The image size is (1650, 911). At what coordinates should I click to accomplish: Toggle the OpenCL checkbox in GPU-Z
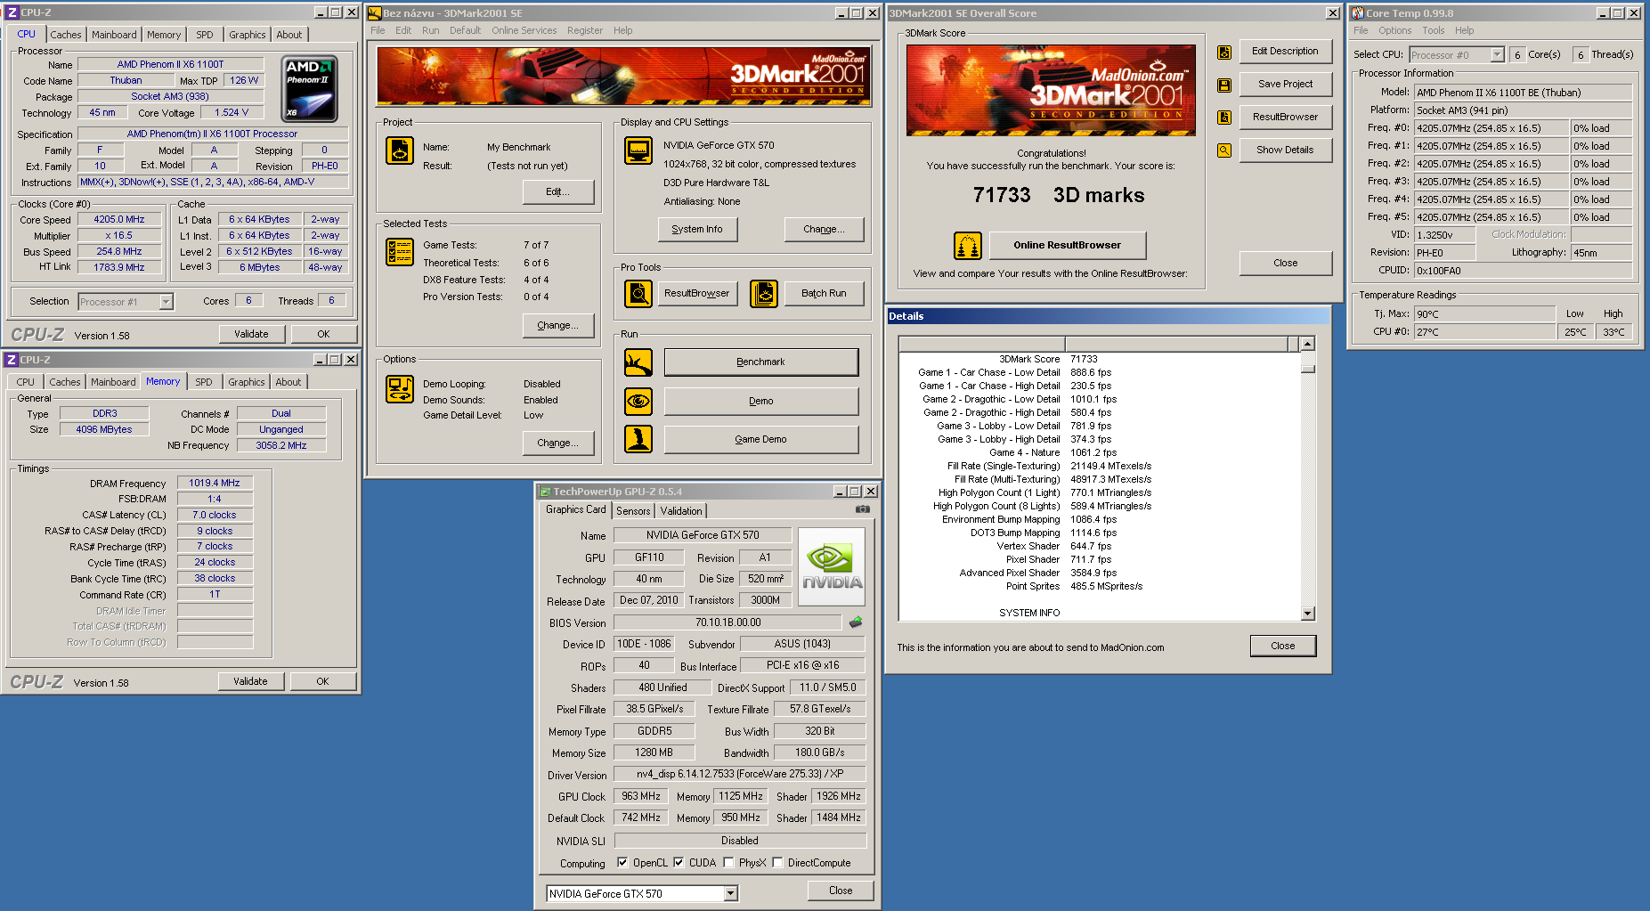point(622,862)
